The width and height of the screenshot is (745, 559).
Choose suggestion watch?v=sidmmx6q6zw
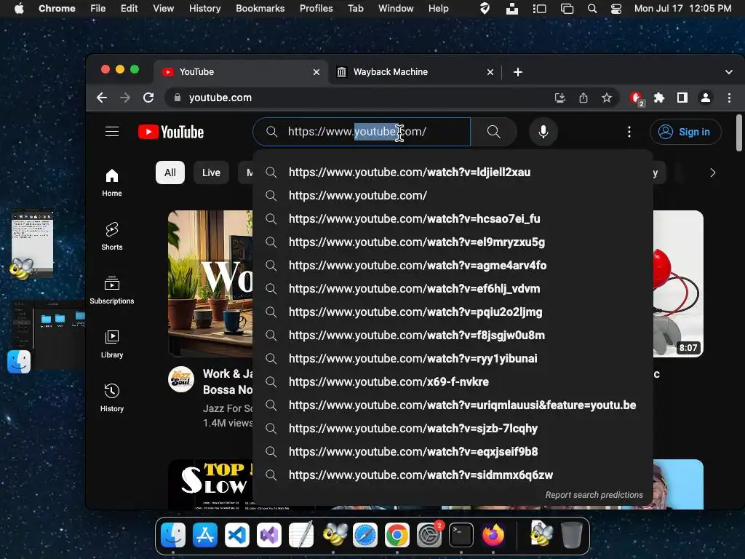click(453, 475)
